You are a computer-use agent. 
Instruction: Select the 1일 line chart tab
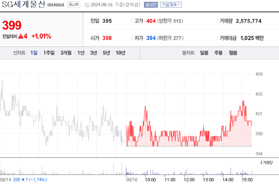pyautogui.click(x=34, y=53)
